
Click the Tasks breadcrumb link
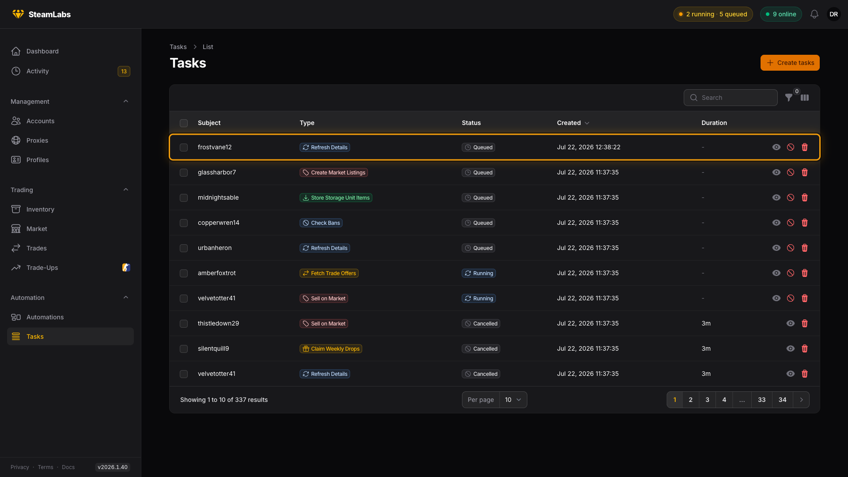click(178, 47)
